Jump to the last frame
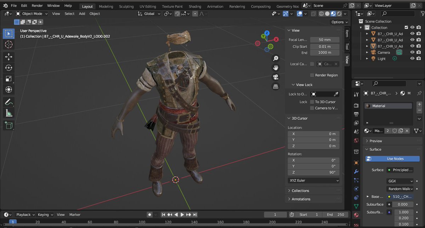The width and height of the screenshot is (425, 228). pos(195,215)
